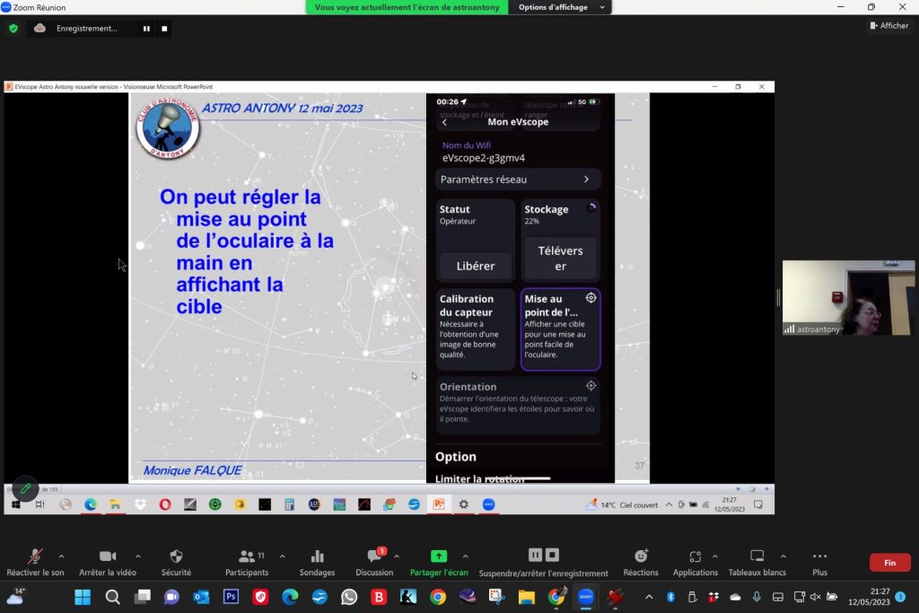919x613 pixels.
Task: Click the Zoom icon in the taskbar
Action: click(x=585, y=597)
